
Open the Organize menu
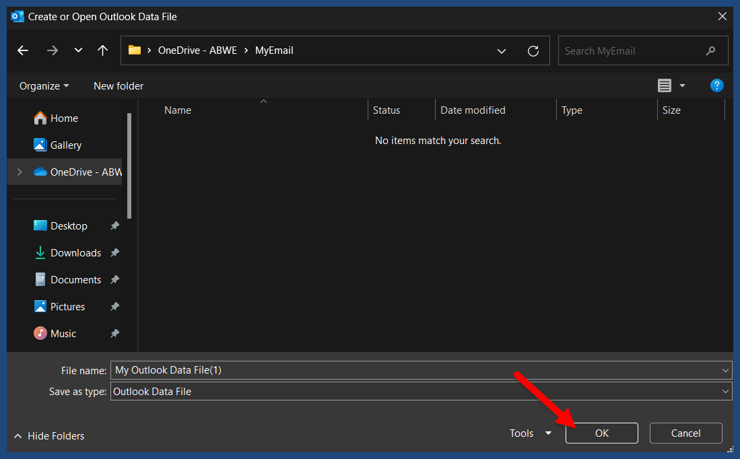pyautogui.click(x=44, y=86)
